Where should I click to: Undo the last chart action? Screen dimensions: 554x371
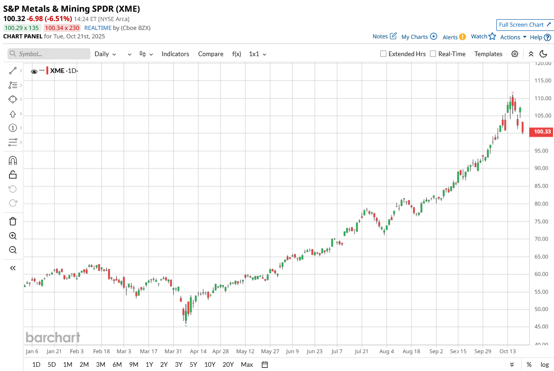(x=13, y=189)
